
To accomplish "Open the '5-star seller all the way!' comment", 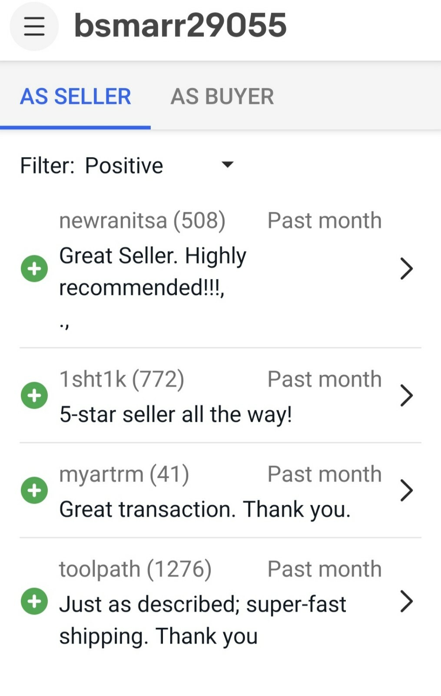I will (176, 414).
